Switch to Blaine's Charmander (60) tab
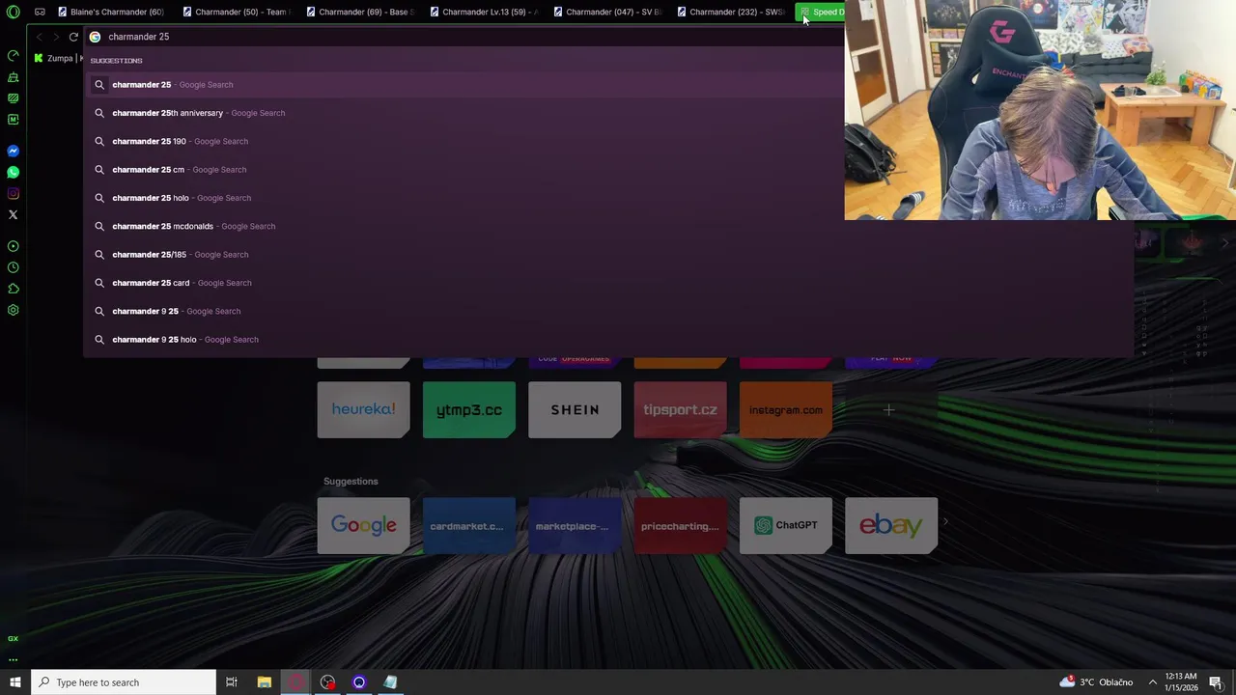Screen dimensions: 1236x695 point(110,13)
